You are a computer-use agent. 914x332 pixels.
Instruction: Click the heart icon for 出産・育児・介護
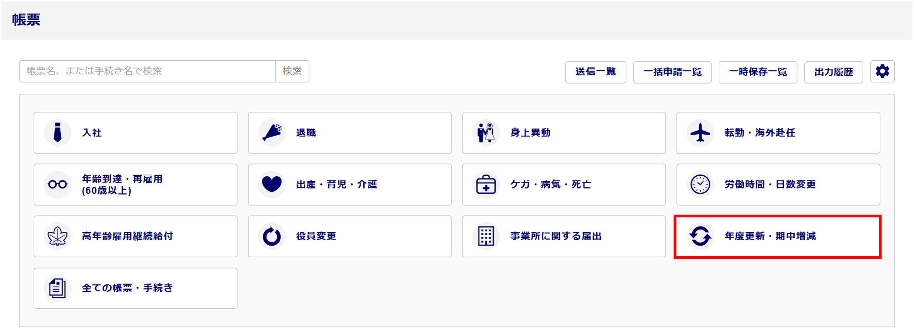272,184
